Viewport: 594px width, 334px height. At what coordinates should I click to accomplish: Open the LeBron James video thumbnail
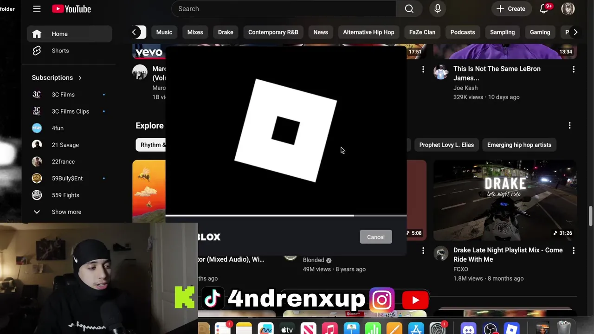[x=505, y=51]
